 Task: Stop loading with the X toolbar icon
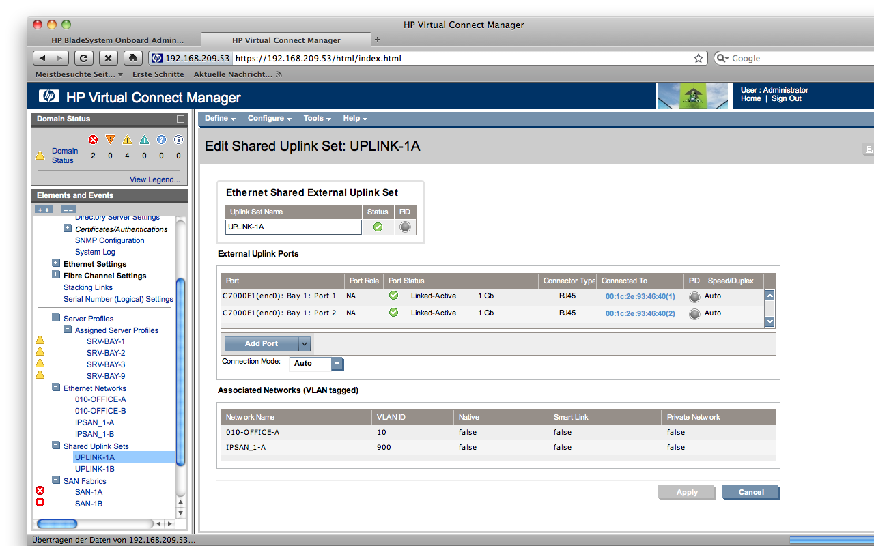click(x=108, y=58)
